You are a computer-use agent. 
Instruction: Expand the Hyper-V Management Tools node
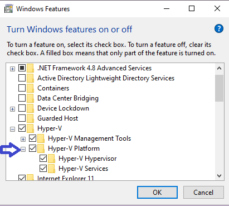[23, 139]
